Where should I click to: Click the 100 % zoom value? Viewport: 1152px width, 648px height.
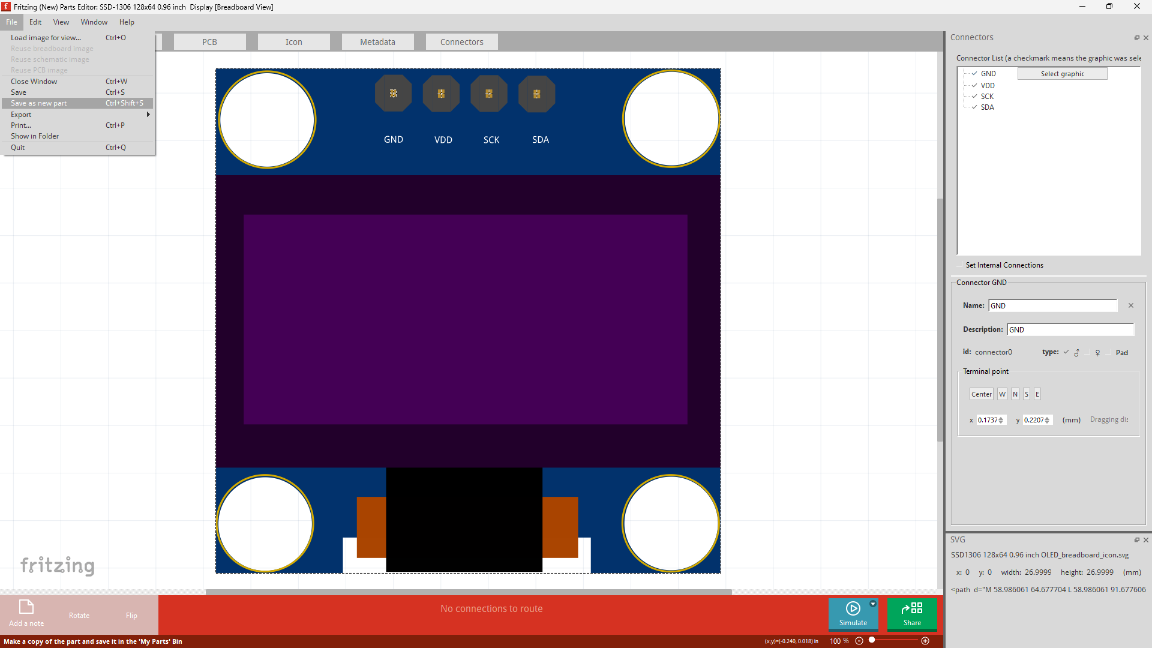coord(839,641)
